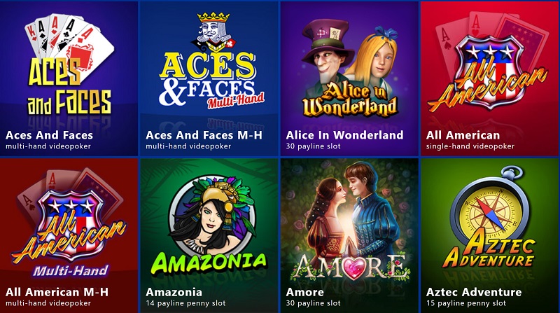Click the Aces & Faces Multi-Hand king logo
The image size is (560, 313).
click(212, 60)
